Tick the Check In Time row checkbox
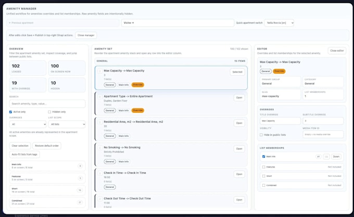The width and height of the screenshot is (354, 217). pos(99,173)
